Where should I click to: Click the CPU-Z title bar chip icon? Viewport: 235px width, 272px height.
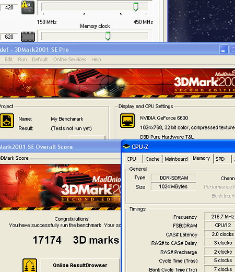pos(126,147)
